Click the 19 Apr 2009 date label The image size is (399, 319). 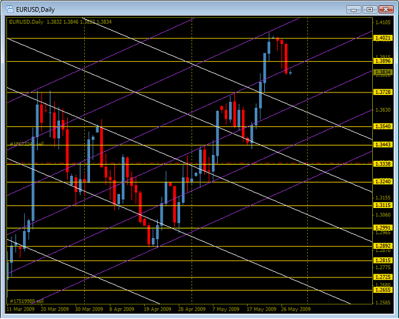click(158, 309)
